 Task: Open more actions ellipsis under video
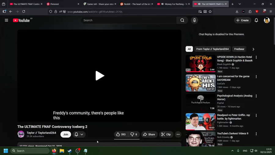[x=178, y=134]
